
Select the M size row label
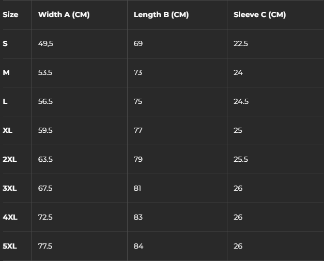6,72
